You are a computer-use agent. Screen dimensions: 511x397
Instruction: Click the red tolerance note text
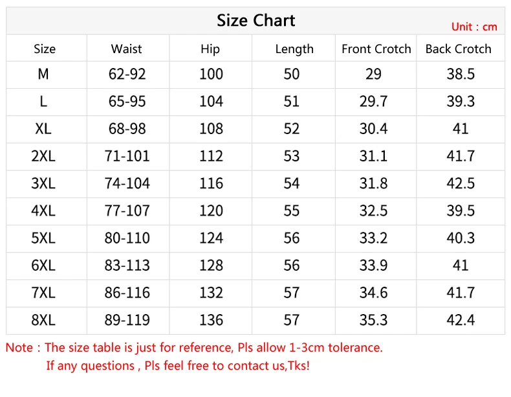point(194,348)
